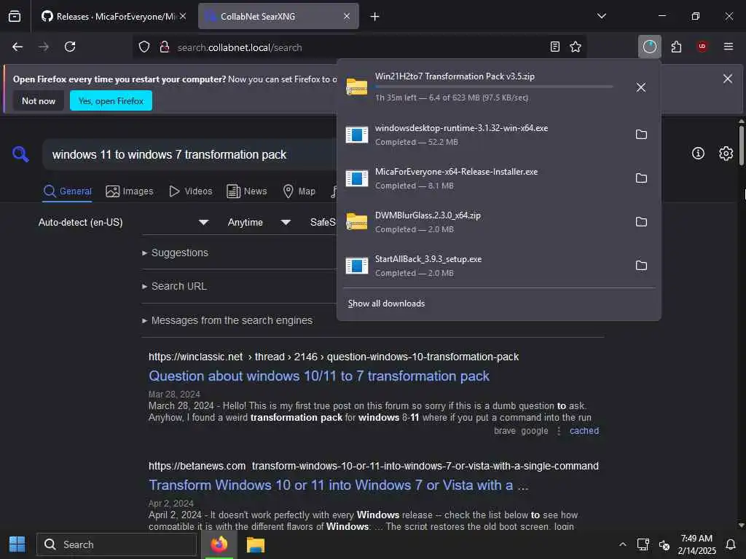Close the CollabNet SearXNG tab

click(x=347, y=16)
